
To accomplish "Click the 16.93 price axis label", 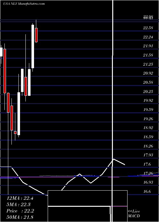I will (x=148, y=182).
